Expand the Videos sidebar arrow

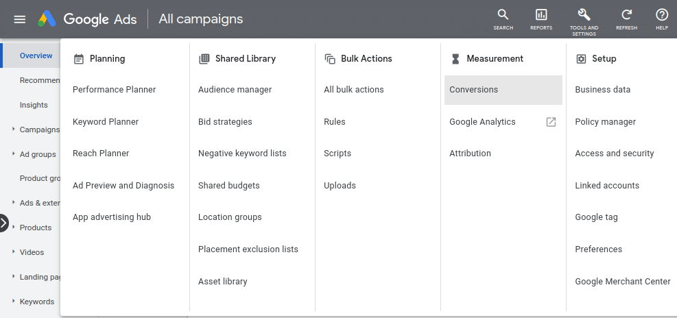(x=14, y=252)
